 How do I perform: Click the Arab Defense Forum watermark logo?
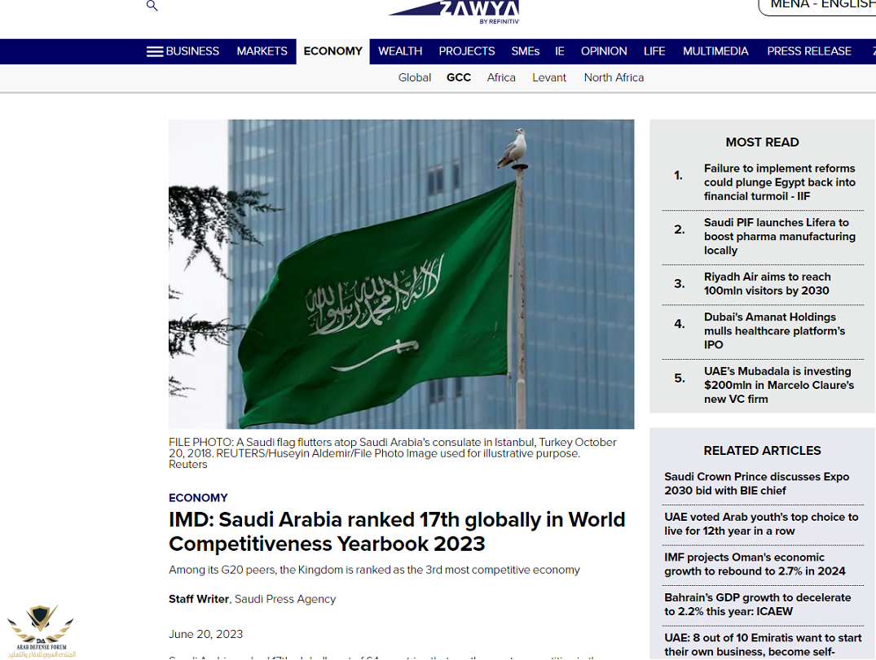(x=39, y=631)
